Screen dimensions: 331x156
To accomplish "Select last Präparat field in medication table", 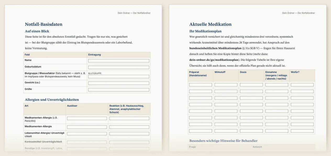I will (201, 131).
